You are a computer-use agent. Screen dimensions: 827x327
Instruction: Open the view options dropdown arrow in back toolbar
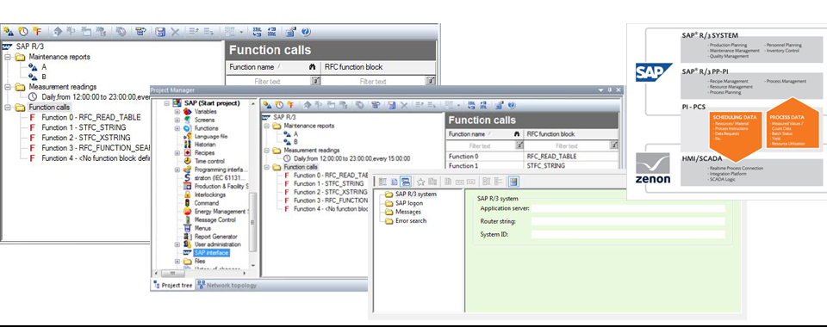(241, 32)
